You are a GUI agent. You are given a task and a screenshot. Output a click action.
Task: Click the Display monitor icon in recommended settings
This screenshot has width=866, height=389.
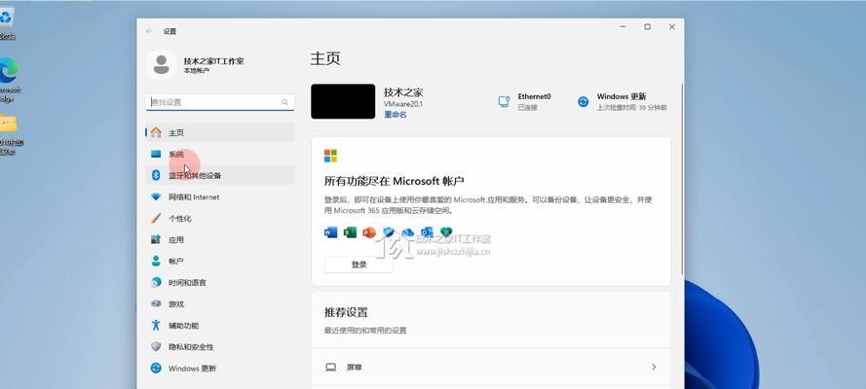click(331, 367)
